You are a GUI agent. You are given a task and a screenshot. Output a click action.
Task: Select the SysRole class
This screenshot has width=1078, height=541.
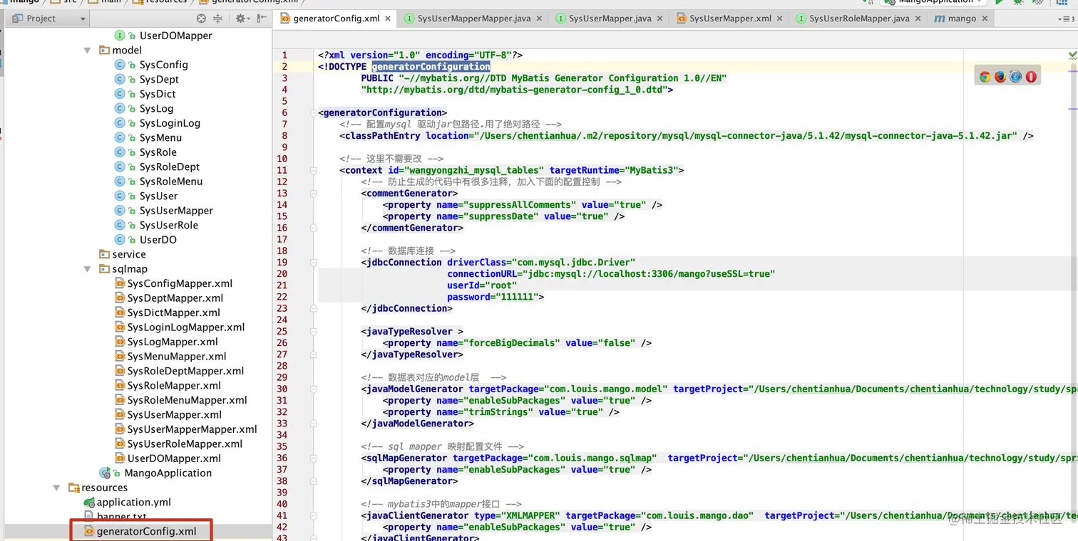pyautogui.click(x=158, y=152)
